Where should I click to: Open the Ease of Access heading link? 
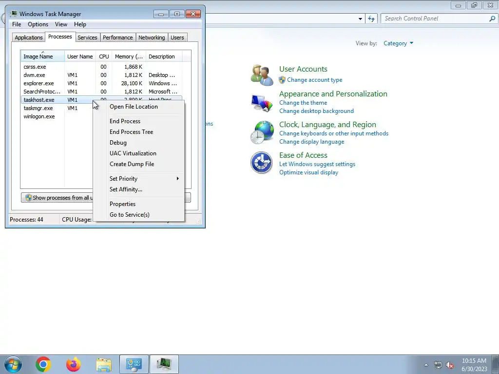[303, 155]
